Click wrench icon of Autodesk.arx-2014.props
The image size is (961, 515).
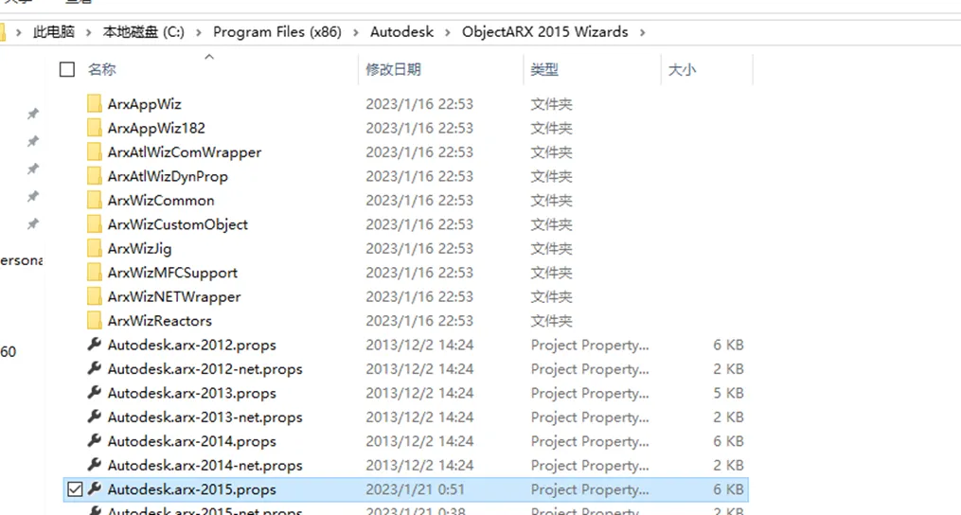95,441
